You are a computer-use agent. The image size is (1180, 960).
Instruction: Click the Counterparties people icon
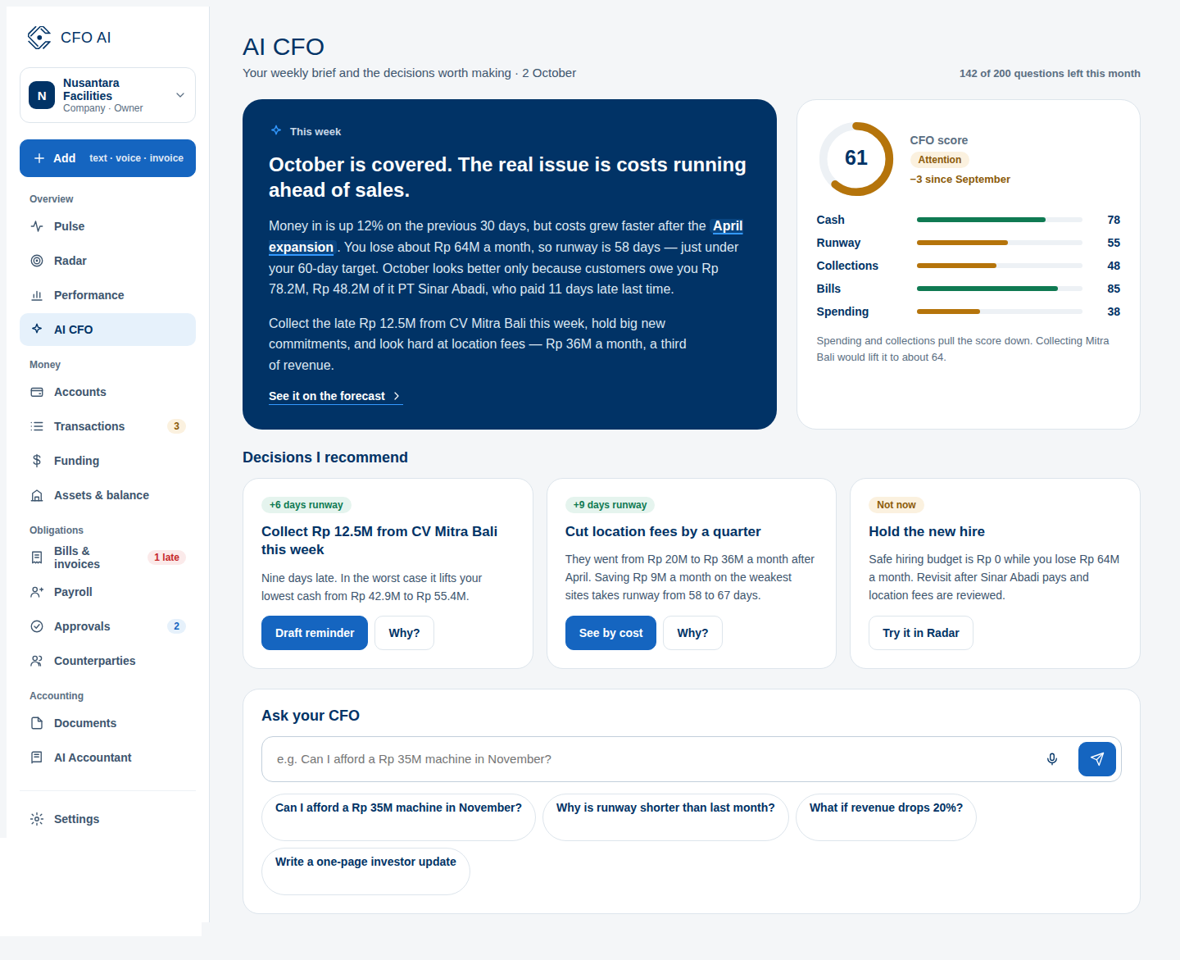pos(37,661)
